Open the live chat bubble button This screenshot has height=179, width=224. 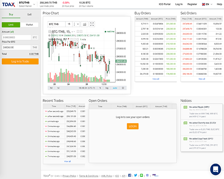[x=215, y=169]
